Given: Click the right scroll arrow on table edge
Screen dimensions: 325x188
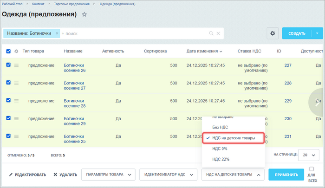Looking at the screenshot, I should point(318,104).
